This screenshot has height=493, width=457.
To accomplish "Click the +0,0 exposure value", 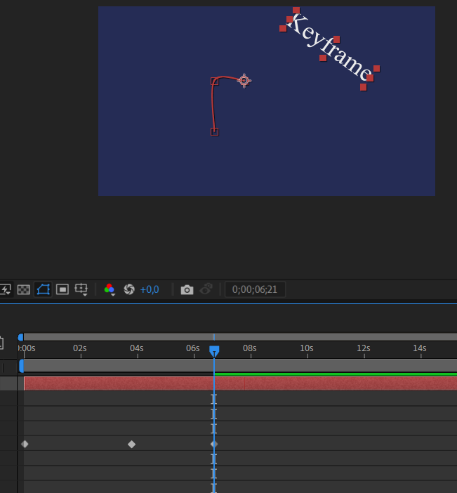I will click(x=150, y=289).
